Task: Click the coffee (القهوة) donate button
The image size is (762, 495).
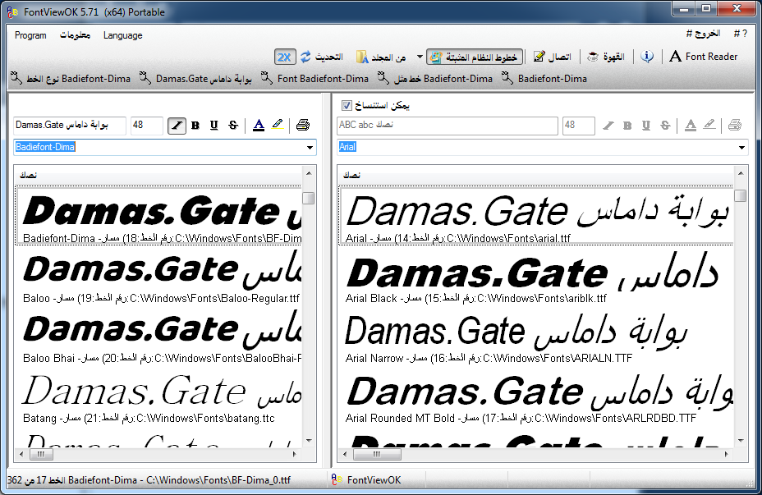Action: [605, 57]
